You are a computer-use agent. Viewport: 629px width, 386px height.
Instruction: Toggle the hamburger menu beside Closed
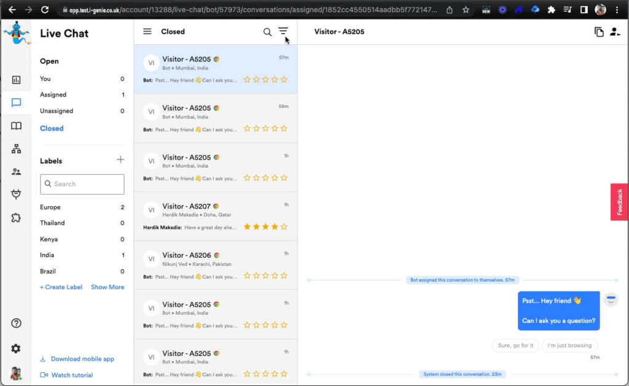point(147,31)
